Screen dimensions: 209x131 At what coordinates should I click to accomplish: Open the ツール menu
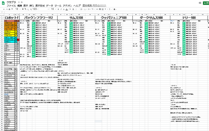(x=58, y=6)
